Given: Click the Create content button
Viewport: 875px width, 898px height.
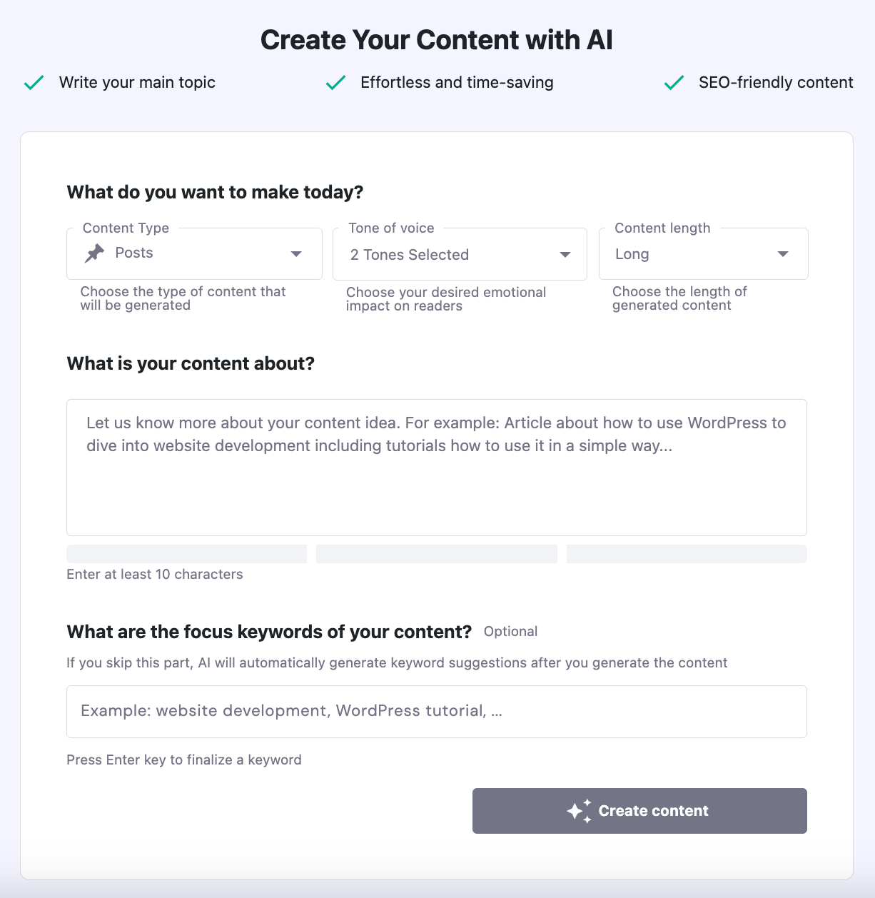Looking at the screenshot, I should [639, 810].
